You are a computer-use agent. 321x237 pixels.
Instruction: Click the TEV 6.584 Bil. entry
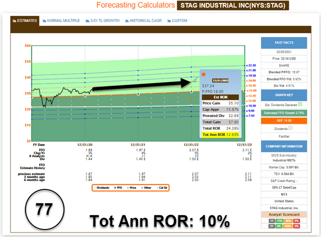[284, 174]
